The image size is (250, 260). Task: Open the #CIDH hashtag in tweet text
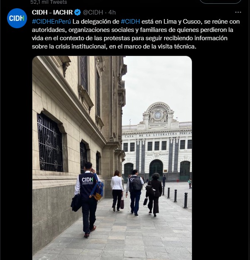tap(130, 22)
